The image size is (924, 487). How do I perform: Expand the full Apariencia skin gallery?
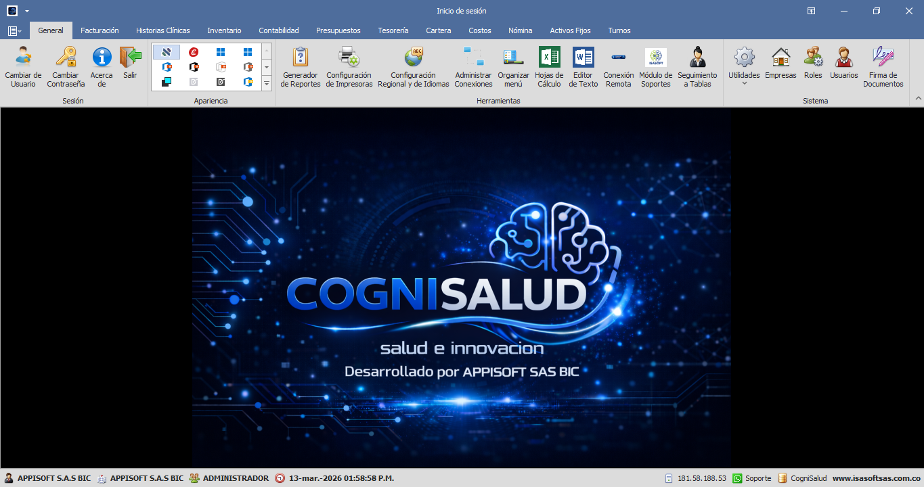point(267,83)
